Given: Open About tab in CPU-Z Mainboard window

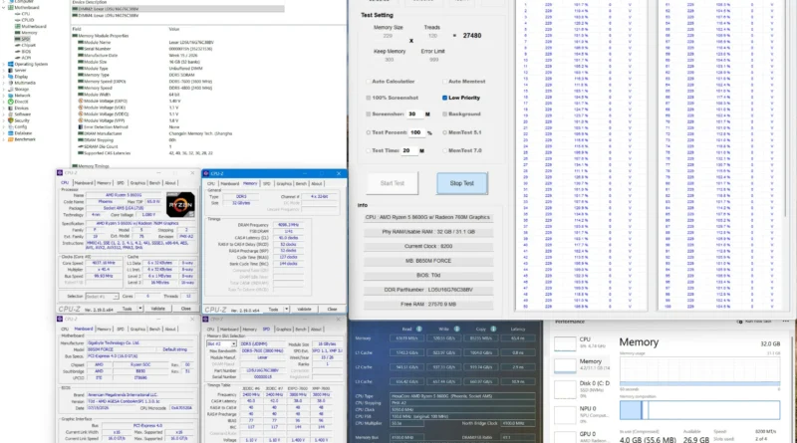Looking at the screenshot, I should click(x=169, y=329).
